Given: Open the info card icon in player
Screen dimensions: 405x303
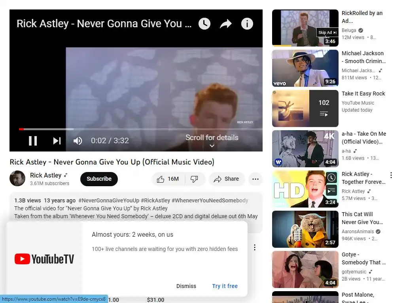Looking at the screenshot, I should [x=247, y=24].
